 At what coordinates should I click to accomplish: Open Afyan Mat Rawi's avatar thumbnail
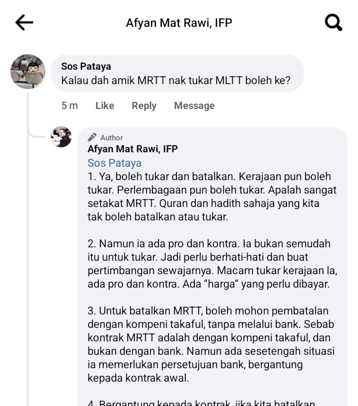61,137
